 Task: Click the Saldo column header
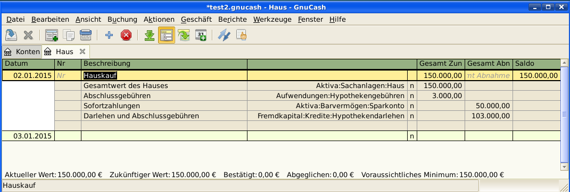pyautogui.click(x=536, y=64)
